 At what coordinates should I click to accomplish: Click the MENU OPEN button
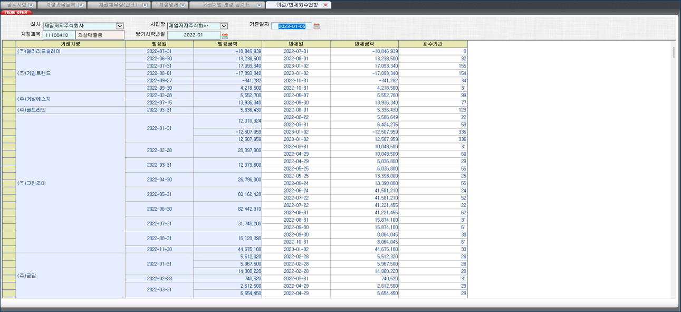(16, 12)
